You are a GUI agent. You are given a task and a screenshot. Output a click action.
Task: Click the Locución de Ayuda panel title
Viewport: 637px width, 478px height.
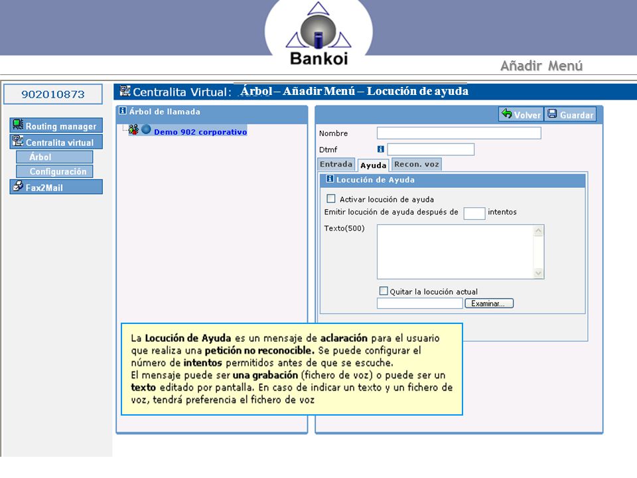[x=376, y=180]
